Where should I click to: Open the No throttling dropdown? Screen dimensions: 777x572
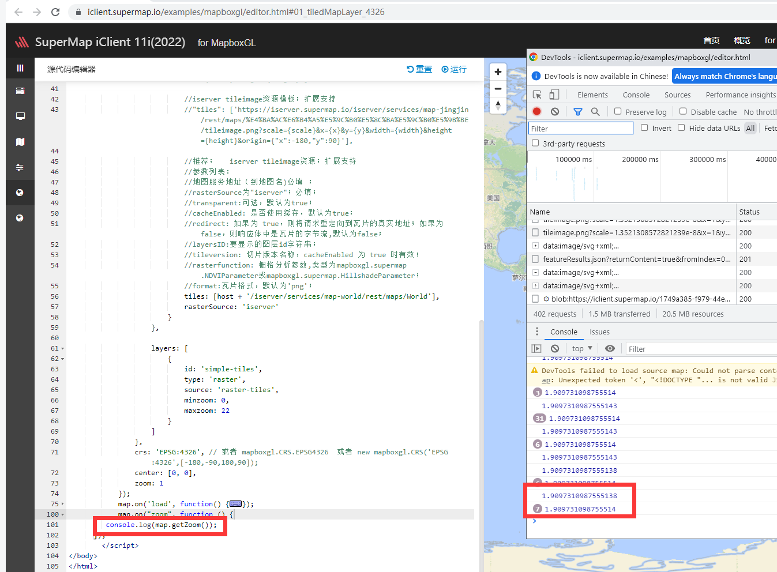click(x=760, y=112)
